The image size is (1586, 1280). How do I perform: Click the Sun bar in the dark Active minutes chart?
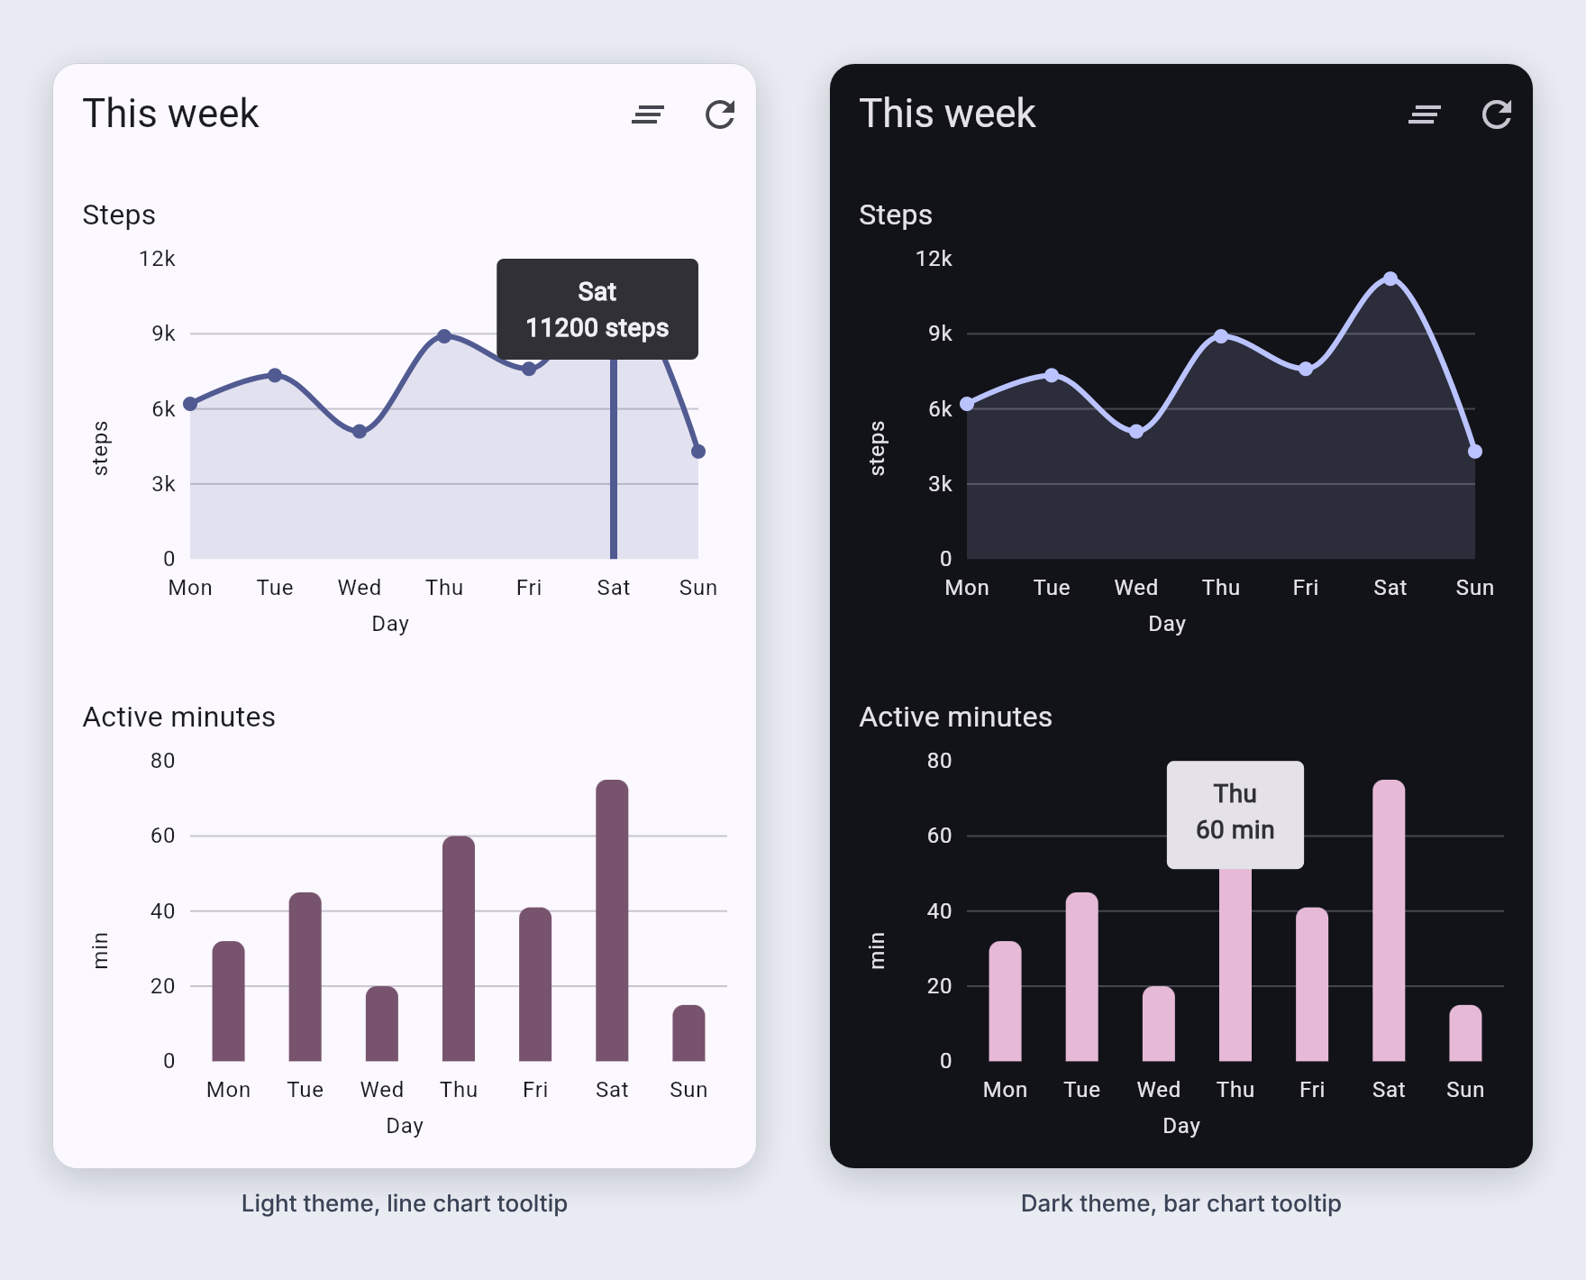click(x=1465, y=1033)
